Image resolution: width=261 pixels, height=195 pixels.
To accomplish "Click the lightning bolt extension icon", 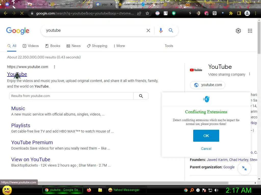I will pyautogui.click(x=190, y=13).
